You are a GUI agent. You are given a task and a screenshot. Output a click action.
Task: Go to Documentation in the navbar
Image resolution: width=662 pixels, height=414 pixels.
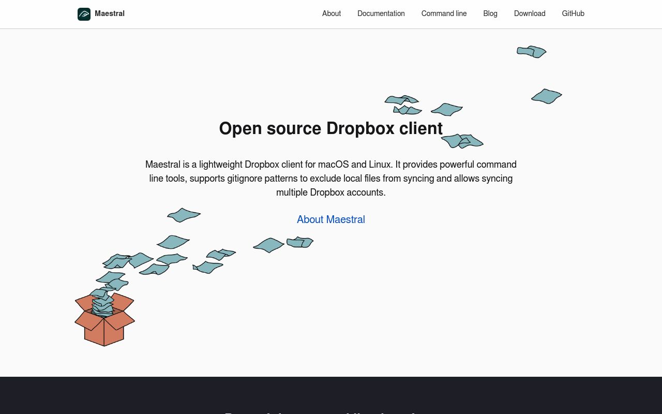pyautogui.click(x=381, y=13)
